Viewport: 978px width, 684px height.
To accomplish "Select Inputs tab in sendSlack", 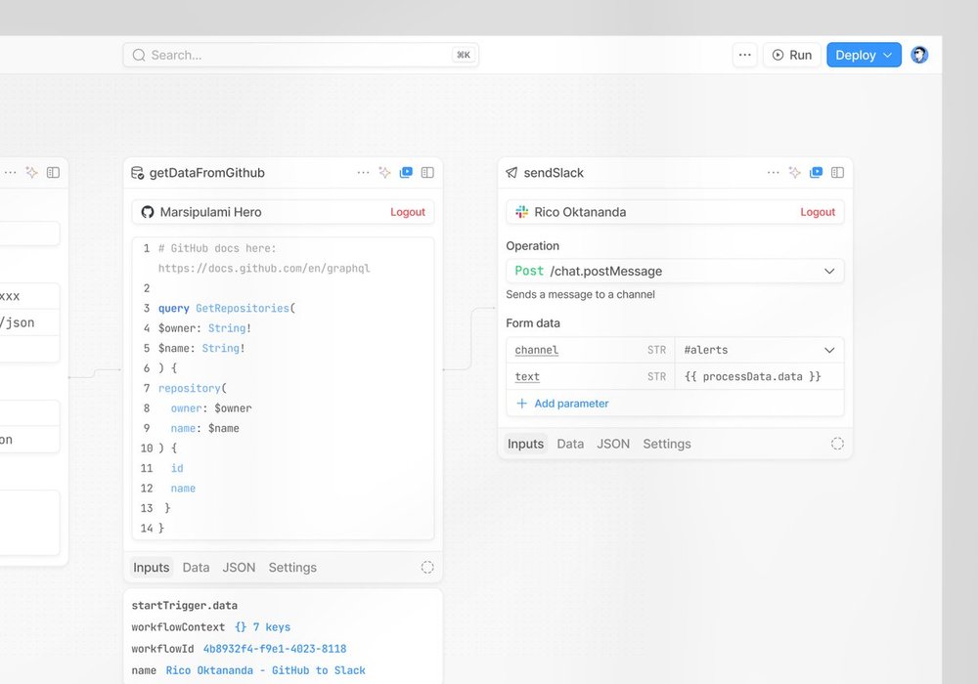I will coord(525,444).
